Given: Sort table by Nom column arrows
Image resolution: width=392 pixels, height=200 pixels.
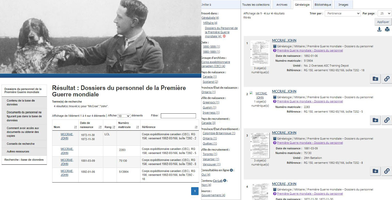Looking at the screenshot, I should 75,127.
